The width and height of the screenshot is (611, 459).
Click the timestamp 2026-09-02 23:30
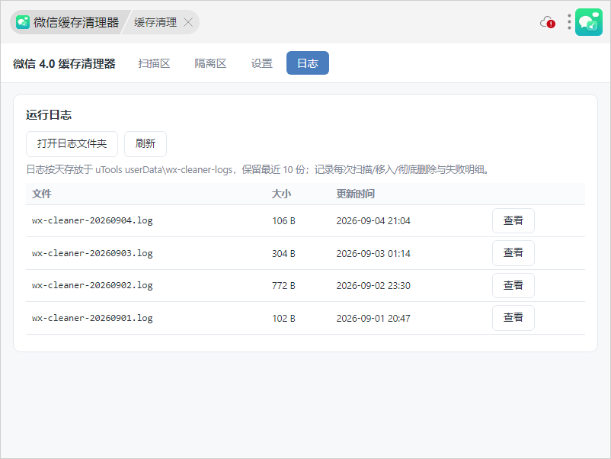[x=373, y=286]
